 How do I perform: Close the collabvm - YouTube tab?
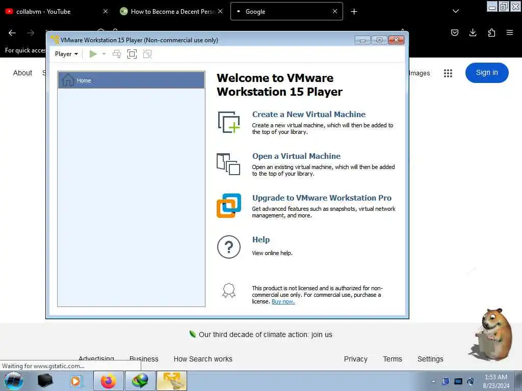click(x=105, y=11)
